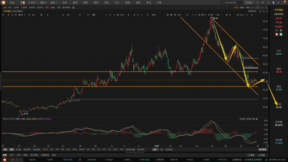Select the 主图 main chart indicator tab

tap(155, 149)
